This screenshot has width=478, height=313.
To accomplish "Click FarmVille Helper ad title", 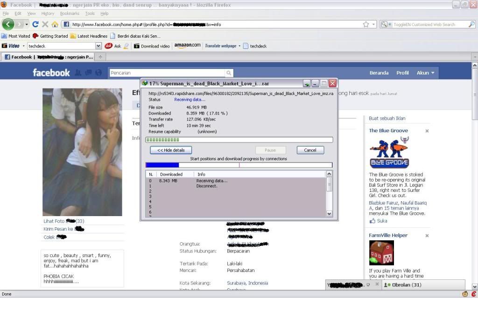I will coord(388,235).
